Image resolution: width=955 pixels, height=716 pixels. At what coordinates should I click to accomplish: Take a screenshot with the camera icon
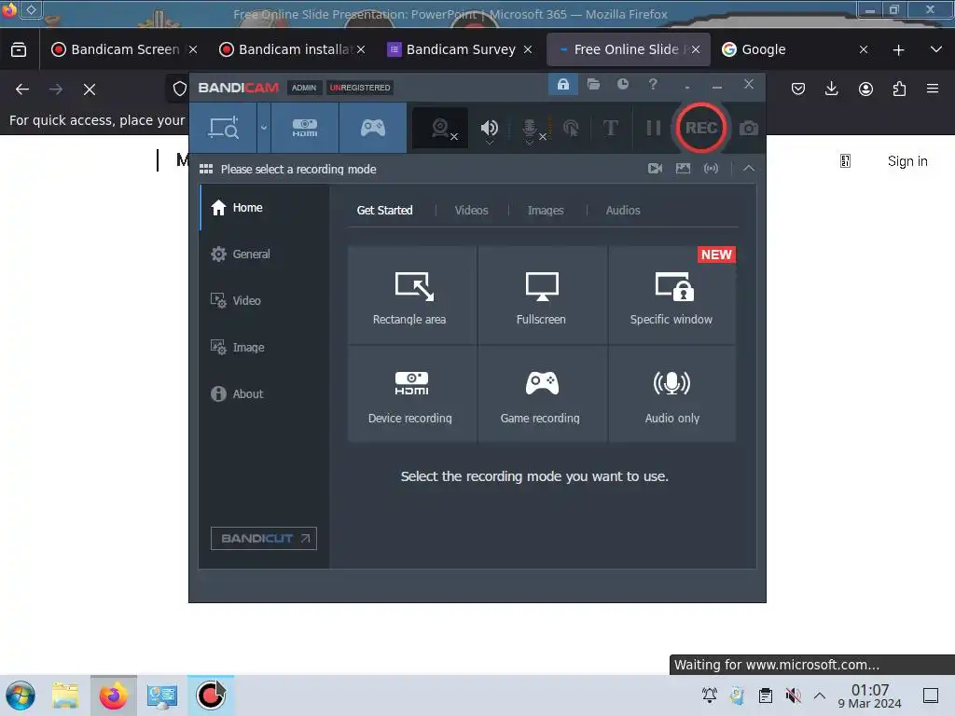coord(749,129)
